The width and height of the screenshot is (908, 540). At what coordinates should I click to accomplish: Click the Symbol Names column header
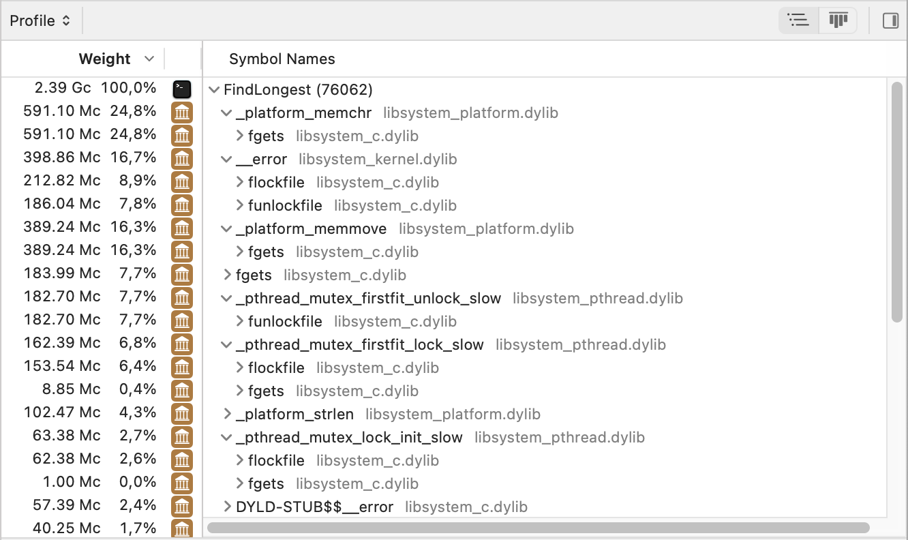coord(282,59)
